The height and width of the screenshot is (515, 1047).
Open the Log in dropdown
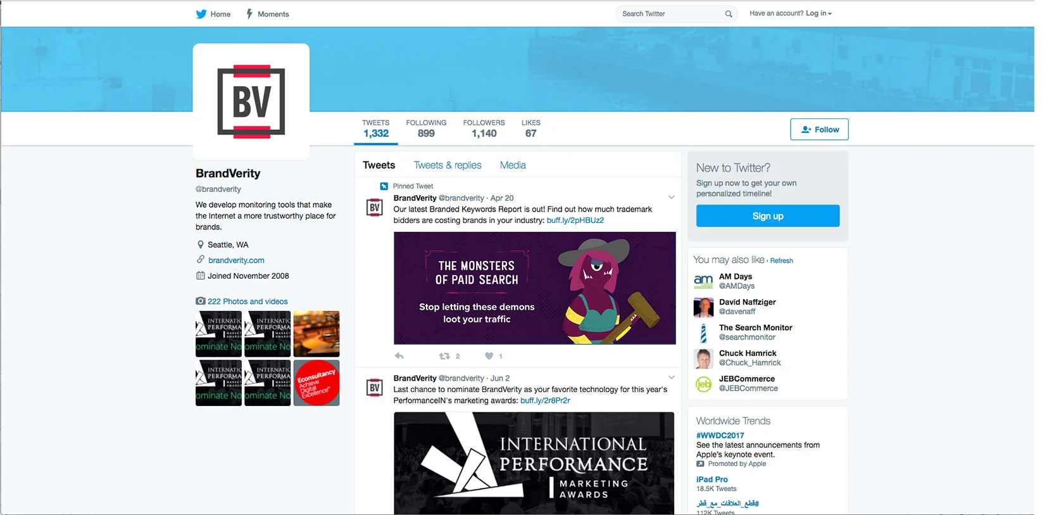(x=818, y=13)
